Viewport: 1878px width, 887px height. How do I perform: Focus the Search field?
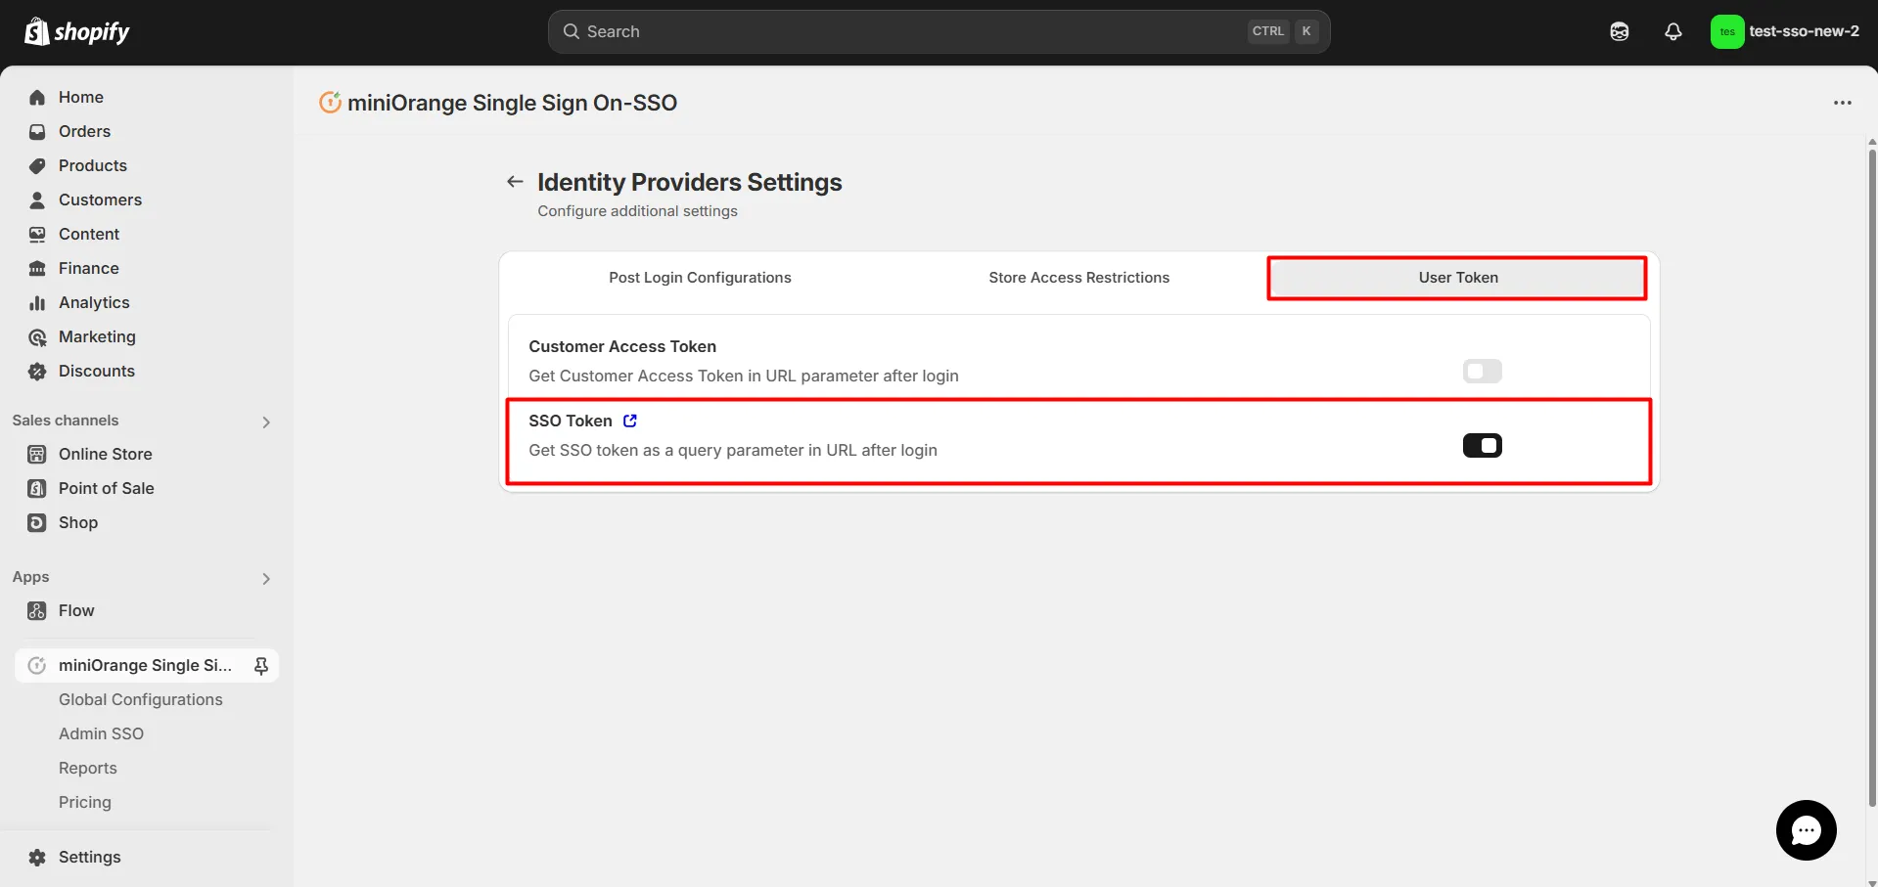point(939,31)
